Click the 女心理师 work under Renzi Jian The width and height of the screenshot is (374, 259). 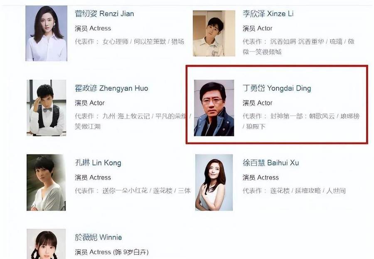click(x=116, y=42)
